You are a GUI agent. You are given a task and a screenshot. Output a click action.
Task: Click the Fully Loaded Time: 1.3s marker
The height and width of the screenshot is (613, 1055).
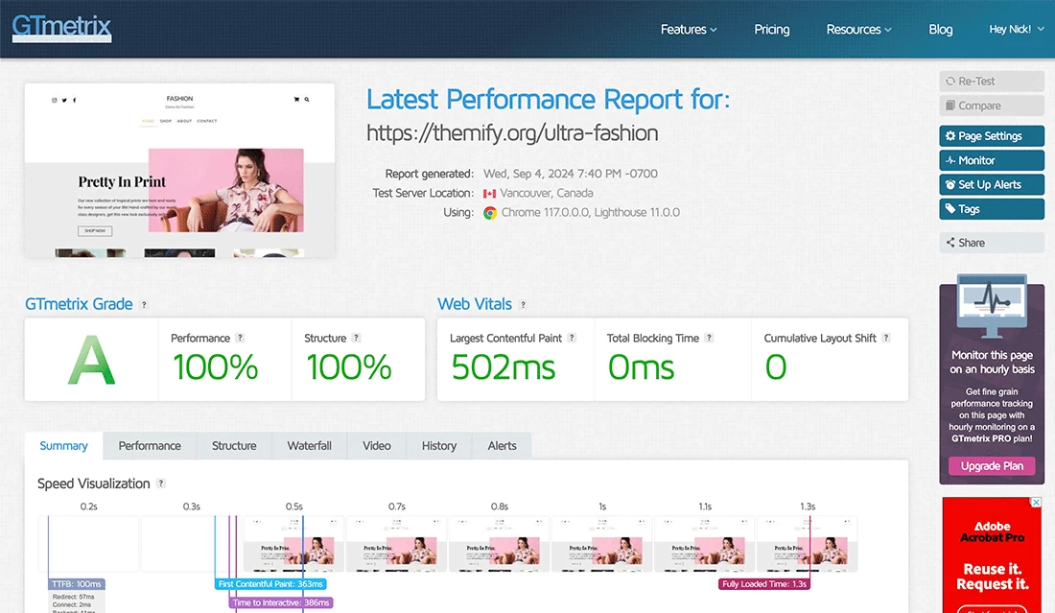pos(763,584)
